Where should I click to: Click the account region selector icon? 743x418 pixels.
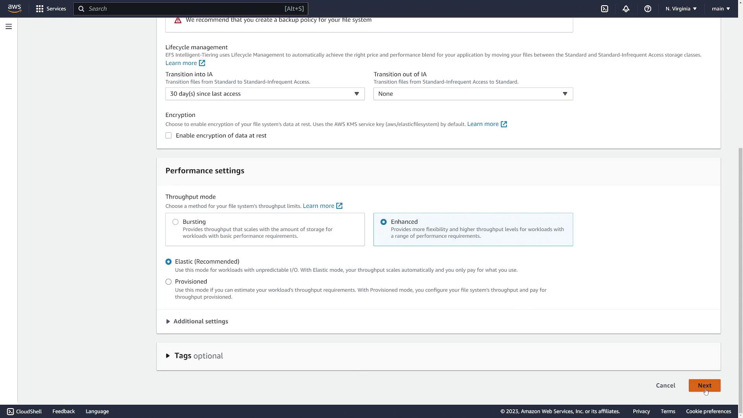point(680,9)
